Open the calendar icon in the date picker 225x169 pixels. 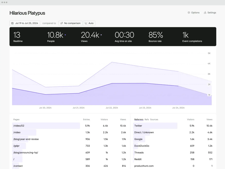pyautogui.click(x=12, y=23)
